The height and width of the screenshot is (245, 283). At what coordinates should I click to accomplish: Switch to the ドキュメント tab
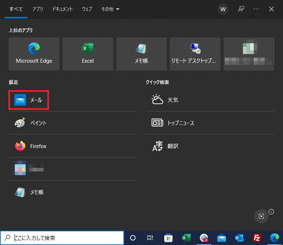click(x=62, y=9)
